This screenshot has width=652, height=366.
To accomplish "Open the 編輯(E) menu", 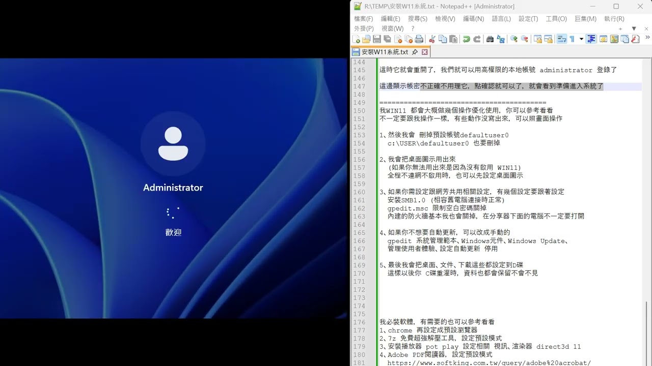I will (391, 19).
